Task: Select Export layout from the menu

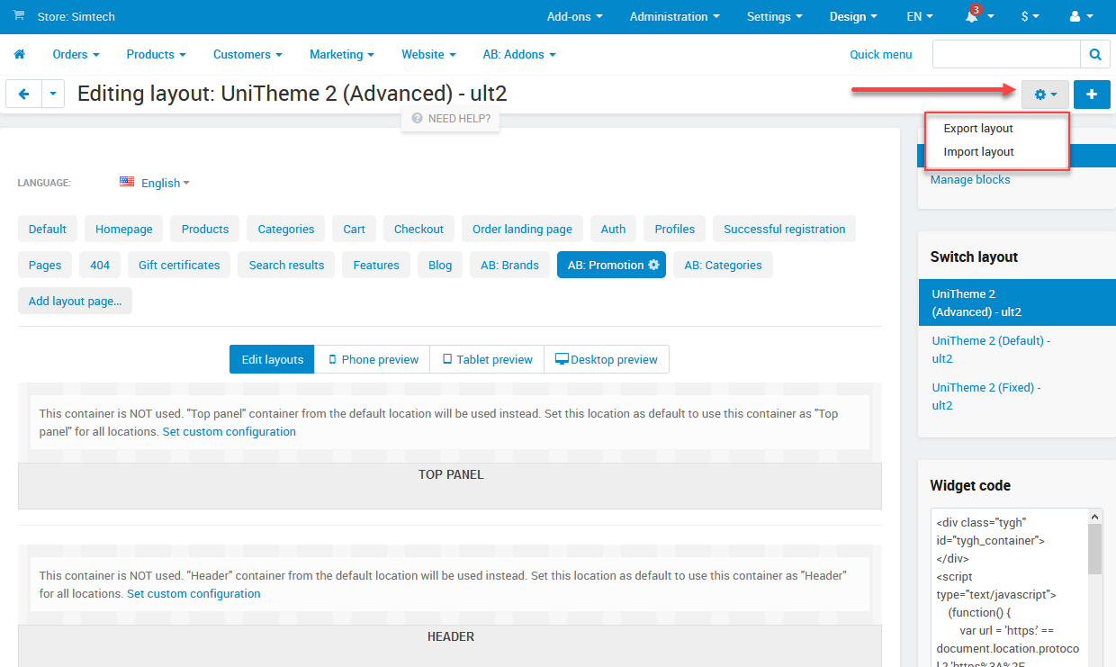Action: coord(978,129)
